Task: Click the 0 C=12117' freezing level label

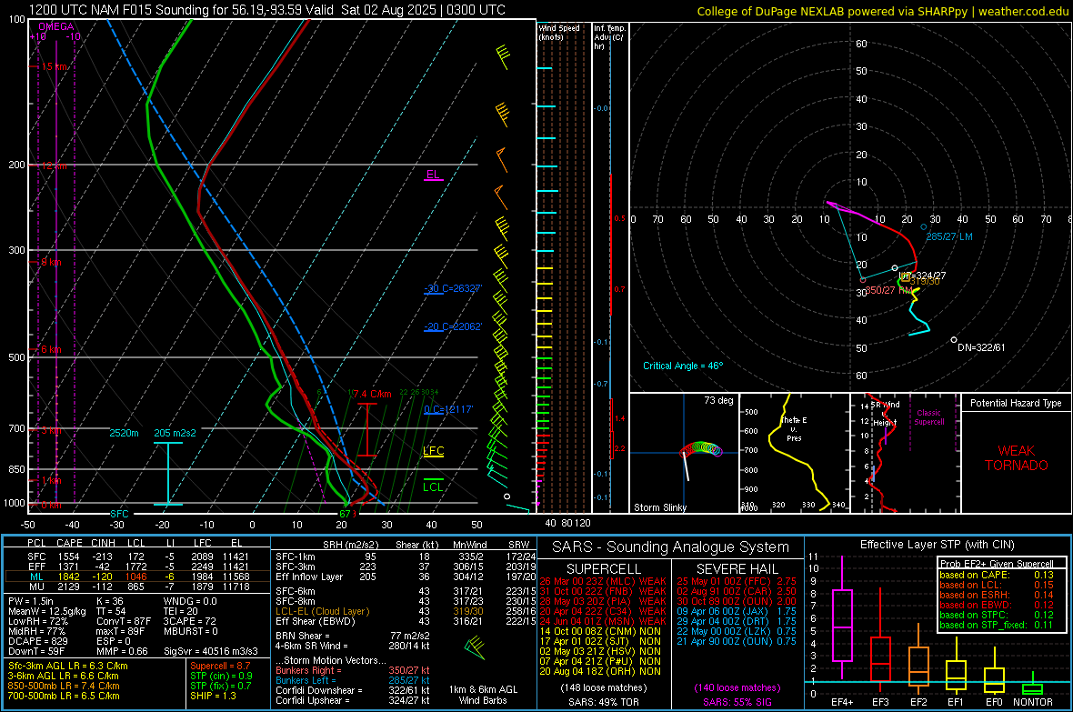Action: (448, 409)
